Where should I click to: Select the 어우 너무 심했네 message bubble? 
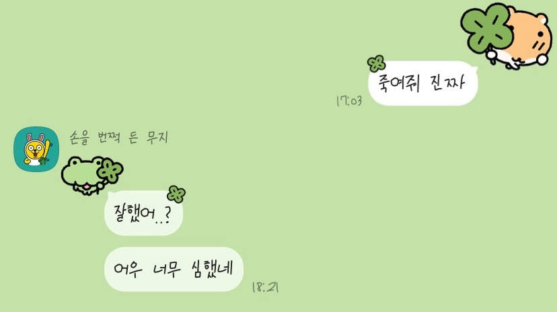pyautogui.click(x=174, y=269)
